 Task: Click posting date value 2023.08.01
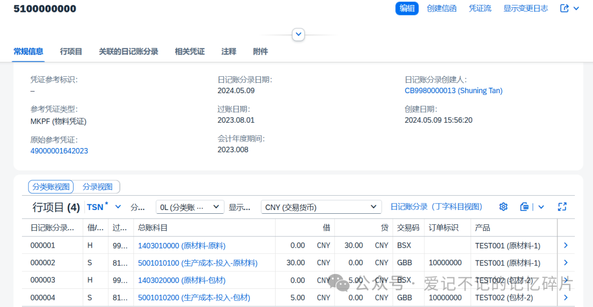click(x=236, y=121)
